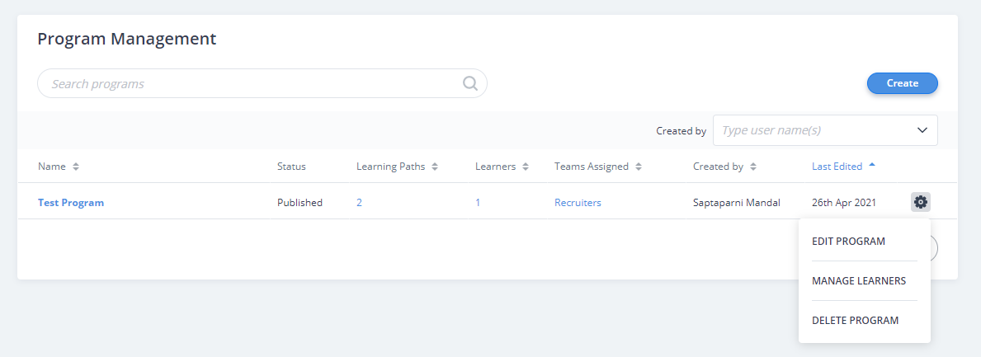Screen dimensions: 981x357
Task: Expand the Created by filter chevron
Action: (922, 130)
